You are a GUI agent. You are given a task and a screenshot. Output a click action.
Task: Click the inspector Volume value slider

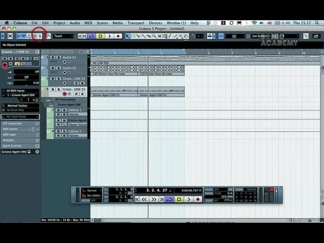[x=26, y=72]
